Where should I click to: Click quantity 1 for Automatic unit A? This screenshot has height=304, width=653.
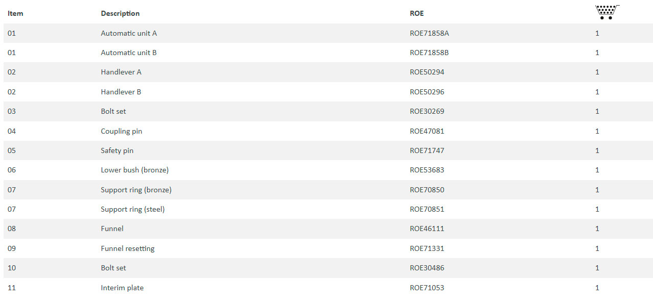click(597, 33)
